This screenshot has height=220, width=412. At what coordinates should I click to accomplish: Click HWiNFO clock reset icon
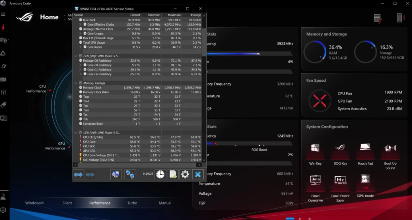(x=160, y=174)
